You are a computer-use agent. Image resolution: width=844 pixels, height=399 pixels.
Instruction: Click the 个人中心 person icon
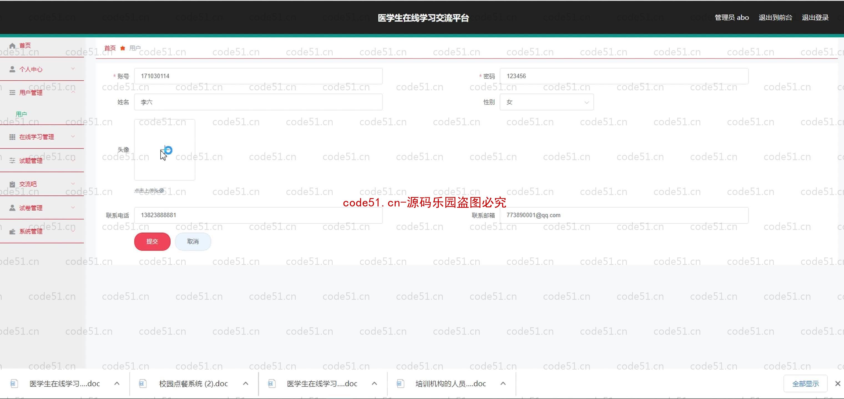tap(12, 69)
